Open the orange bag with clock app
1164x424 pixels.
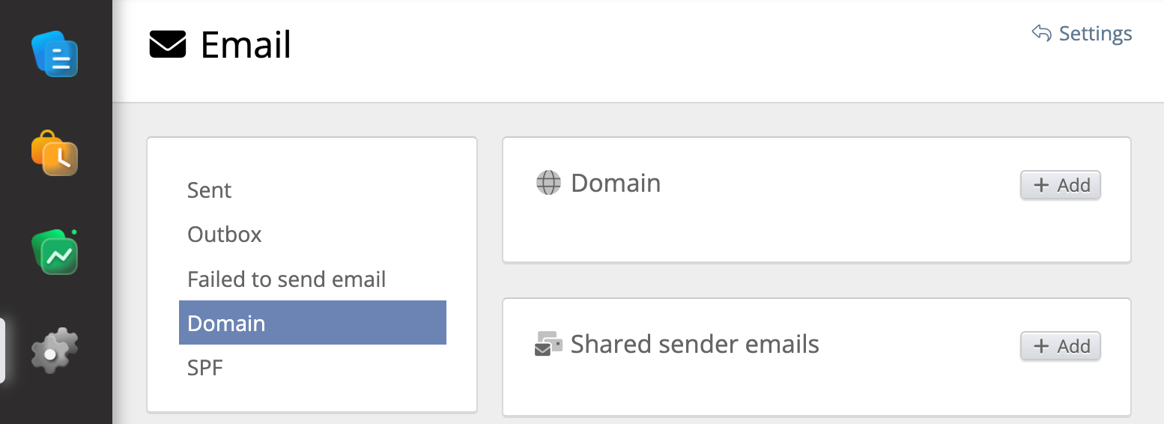point(55,154)
